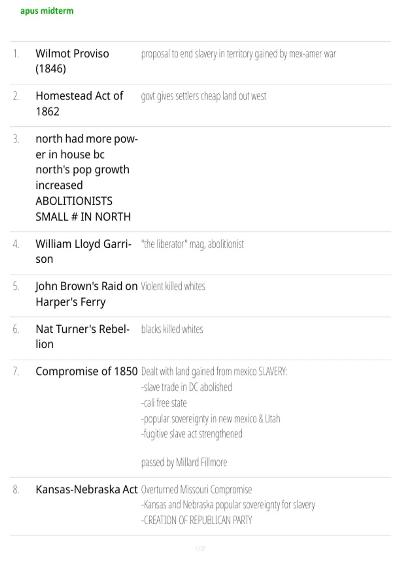Click 'Overturned Missouri Compromise' definition line

coord(196,490)
